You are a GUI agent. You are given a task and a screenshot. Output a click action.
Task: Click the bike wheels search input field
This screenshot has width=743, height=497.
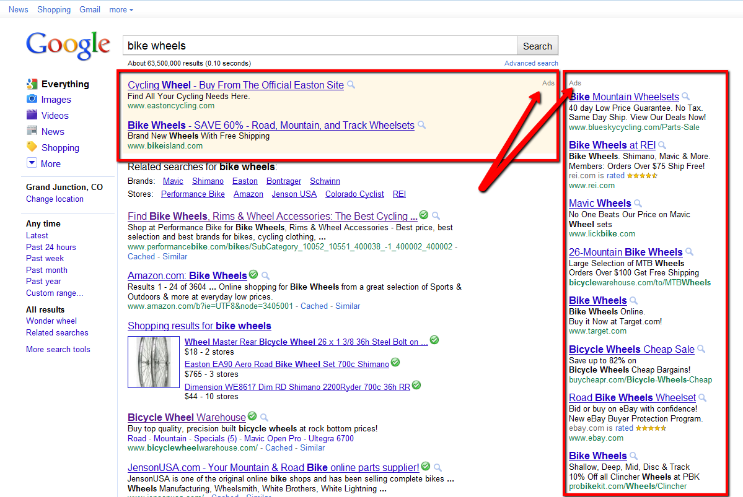tap(320, 46)
